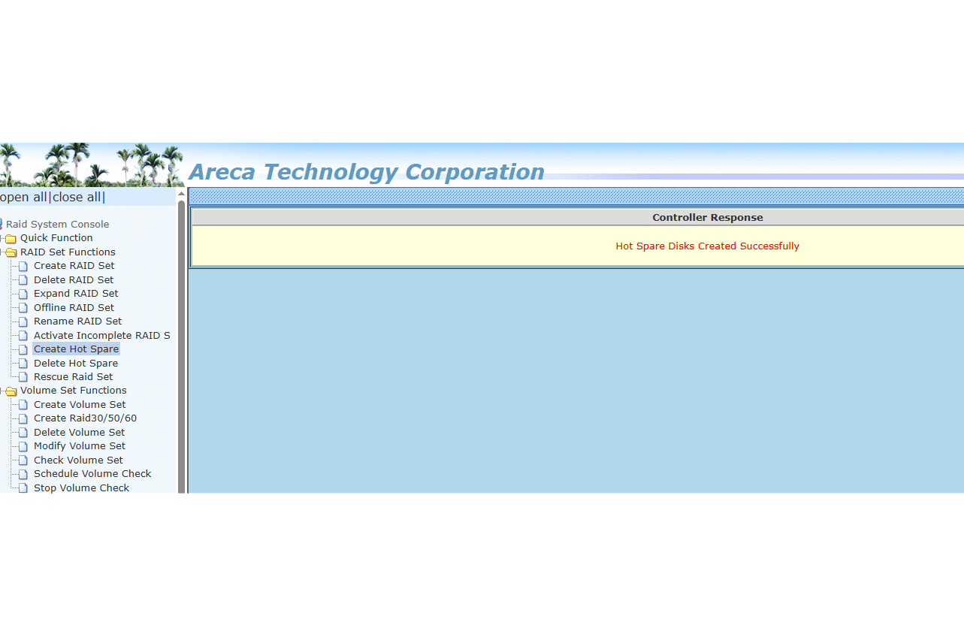964x637 pixels.
Task: Open the Rename RAID Set page
Action: [x=77, y=322]
